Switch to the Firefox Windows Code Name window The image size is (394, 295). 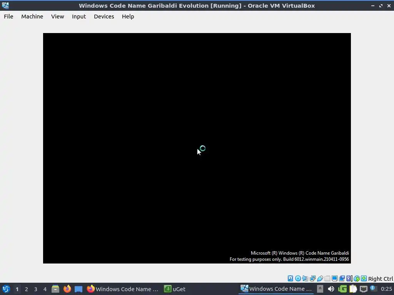pyautogui.click(x=123, y=289)
